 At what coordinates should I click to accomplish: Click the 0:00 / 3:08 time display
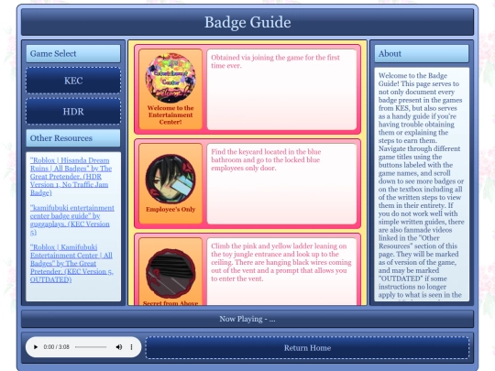click(56, 347)
